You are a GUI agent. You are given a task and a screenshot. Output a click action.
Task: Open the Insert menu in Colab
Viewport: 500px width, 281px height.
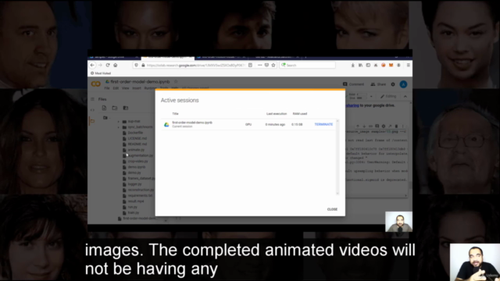[x=137, y=88]
